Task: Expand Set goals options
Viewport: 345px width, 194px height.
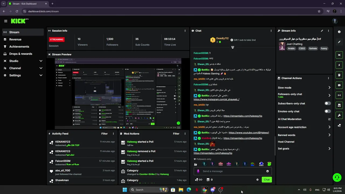Action: [329, 148]
